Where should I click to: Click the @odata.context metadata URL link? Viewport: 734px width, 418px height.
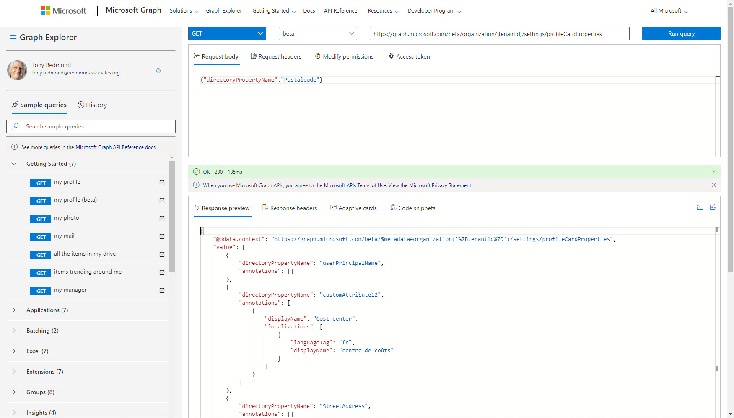point(442,239)
